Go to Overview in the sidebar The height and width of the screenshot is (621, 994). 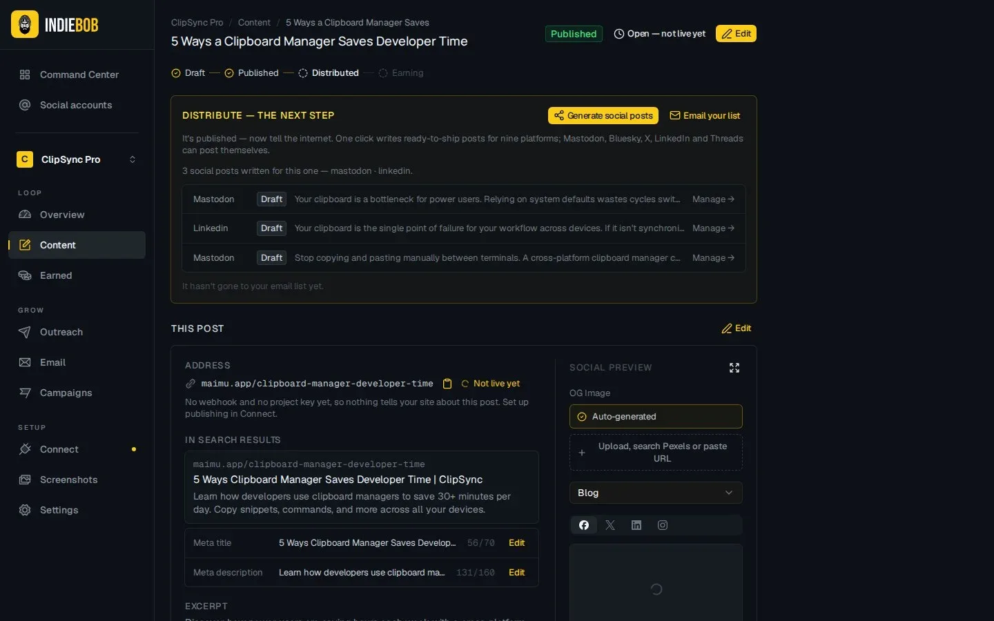pos(77,215)
